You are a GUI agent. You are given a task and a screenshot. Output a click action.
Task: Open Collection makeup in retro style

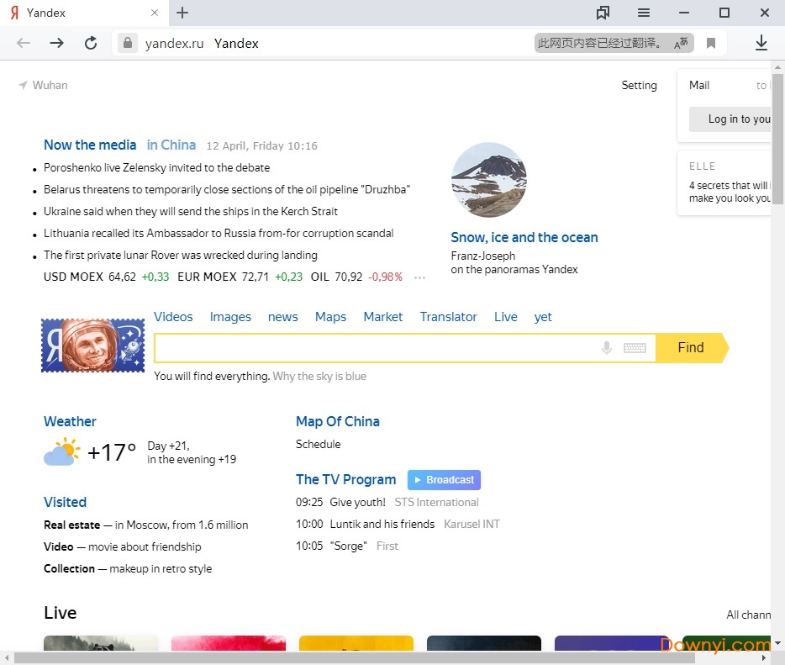128,569
